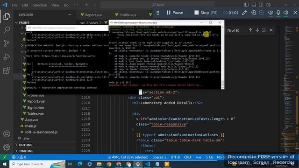
Task: Stop the Icecream recording
Action: click(206, 13)
